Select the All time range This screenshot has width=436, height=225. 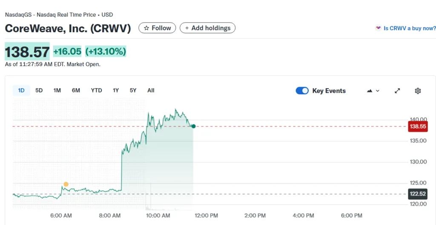151,90
